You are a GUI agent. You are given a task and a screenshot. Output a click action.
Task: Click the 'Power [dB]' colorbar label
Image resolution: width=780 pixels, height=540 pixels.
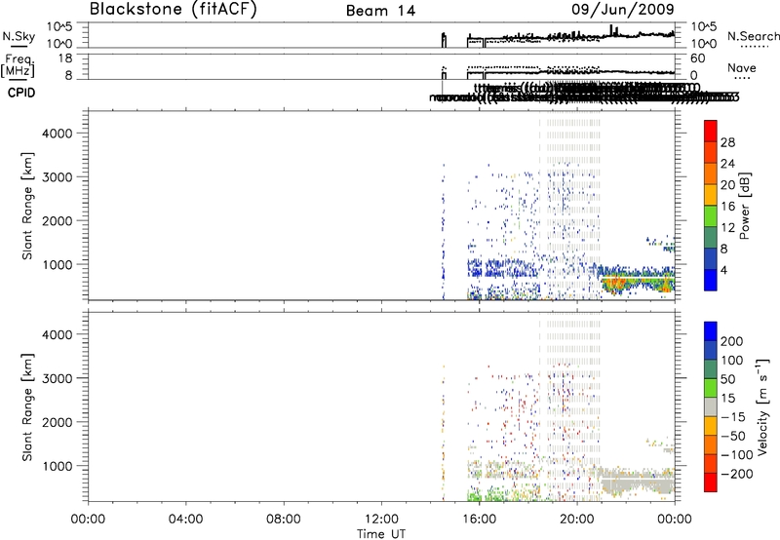point(744,206)
